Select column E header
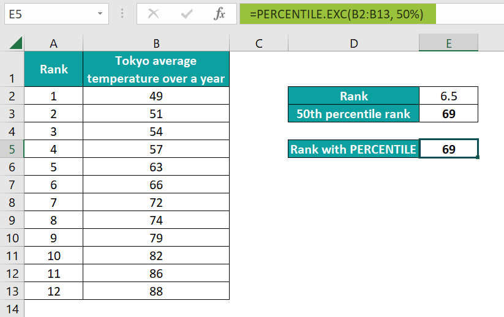Image resolution: width=504 pixels, height=317 pixels. pos(449,43)
